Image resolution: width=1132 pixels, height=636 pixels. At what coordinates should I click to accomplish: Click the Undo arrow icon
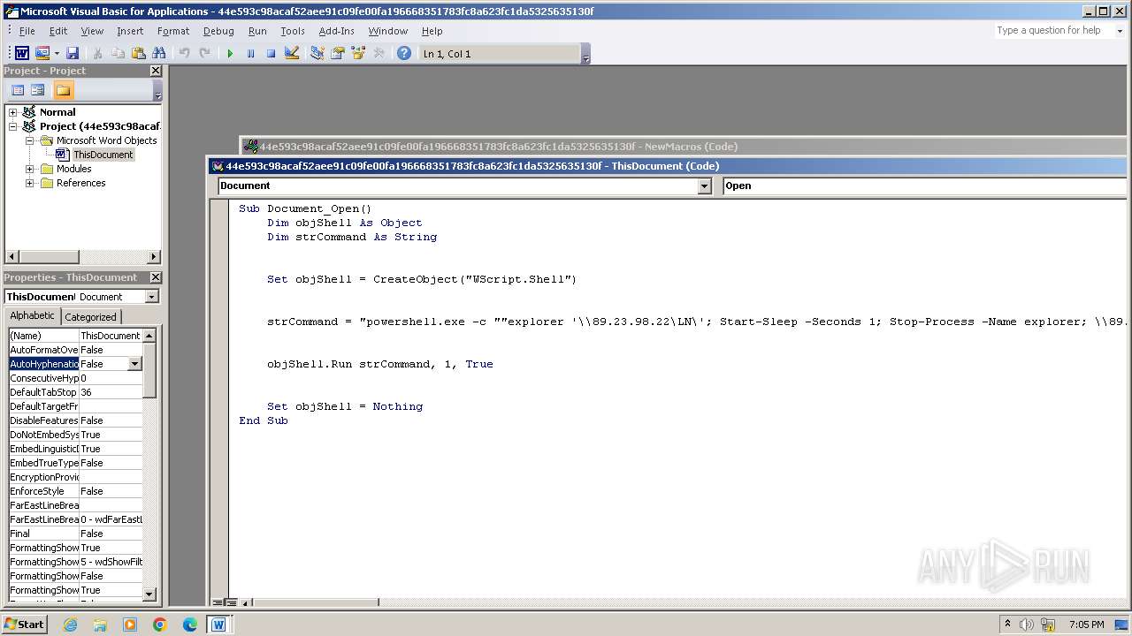184,54
